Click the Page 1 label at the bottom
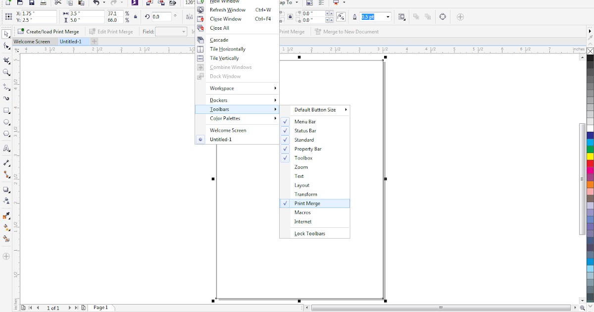 [101, 307]
